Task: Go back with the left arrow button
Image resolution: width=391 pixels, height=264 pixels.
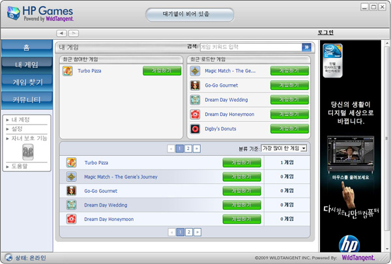Action: [x=61, y=33]
